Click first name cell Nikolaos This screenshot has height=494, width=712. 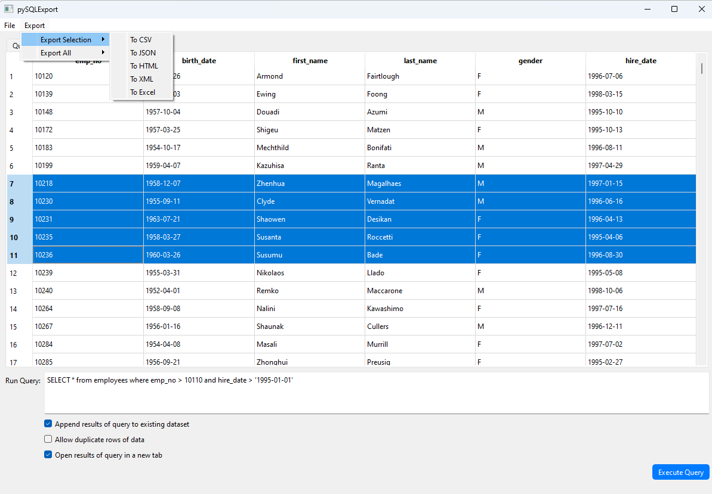(310, 273)
